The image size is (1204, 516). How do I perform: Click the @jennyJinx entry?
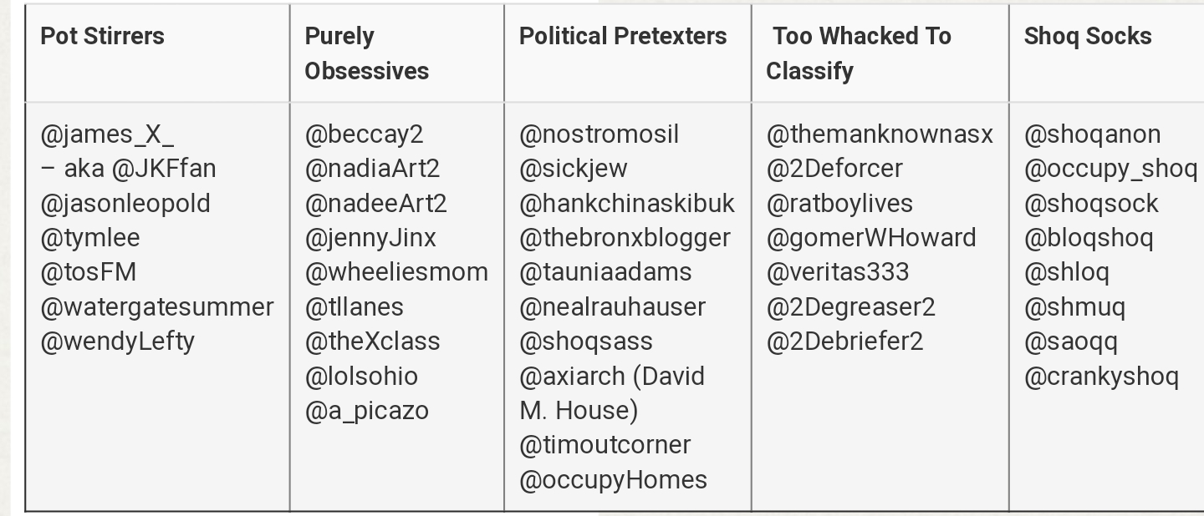coord(370,238)
